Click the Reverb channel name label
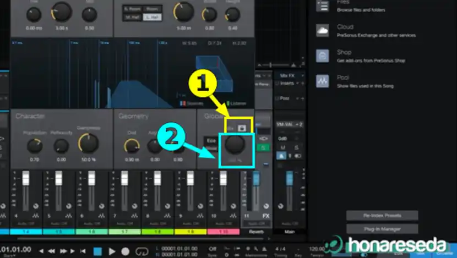This screenshot has width=457, height=258. (x=257, y=232)
